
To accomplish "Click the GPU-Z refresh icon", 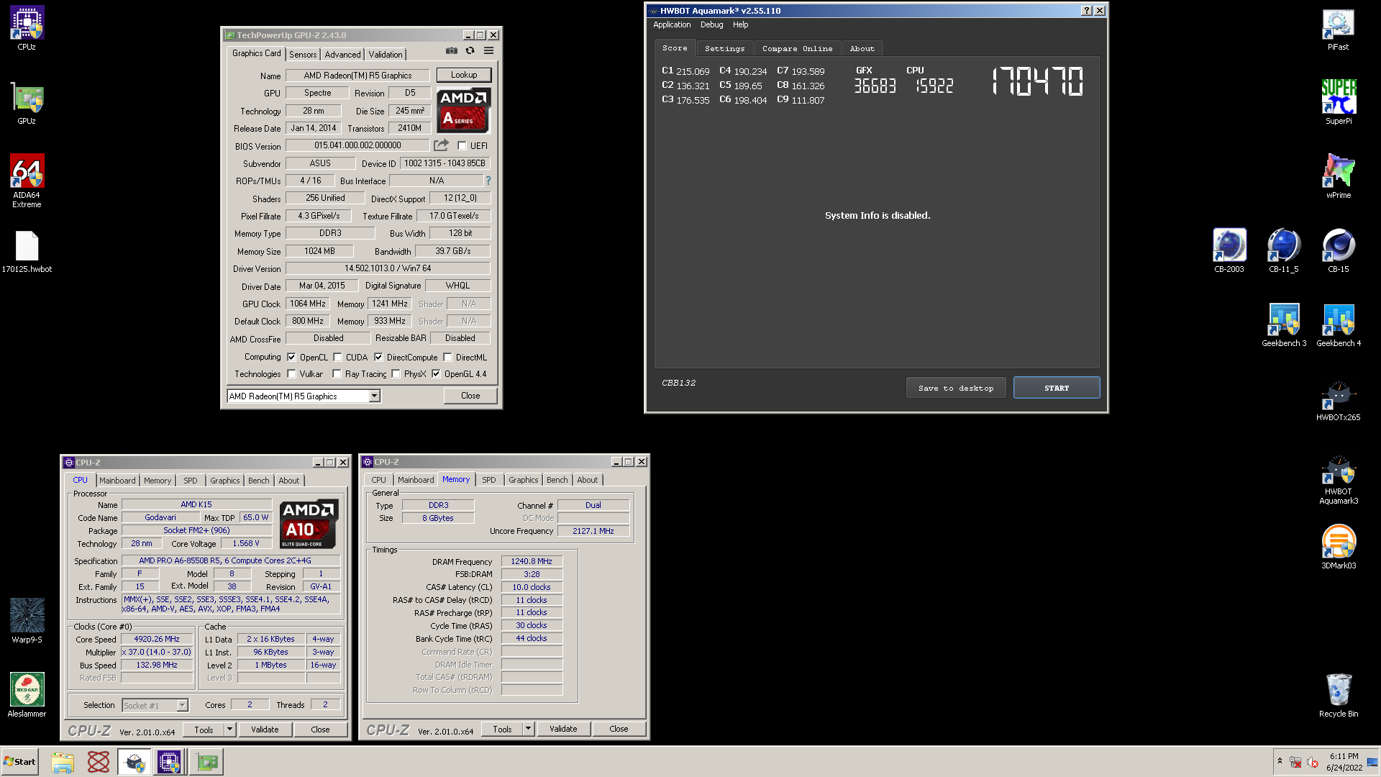I will [x=470, y=50].
